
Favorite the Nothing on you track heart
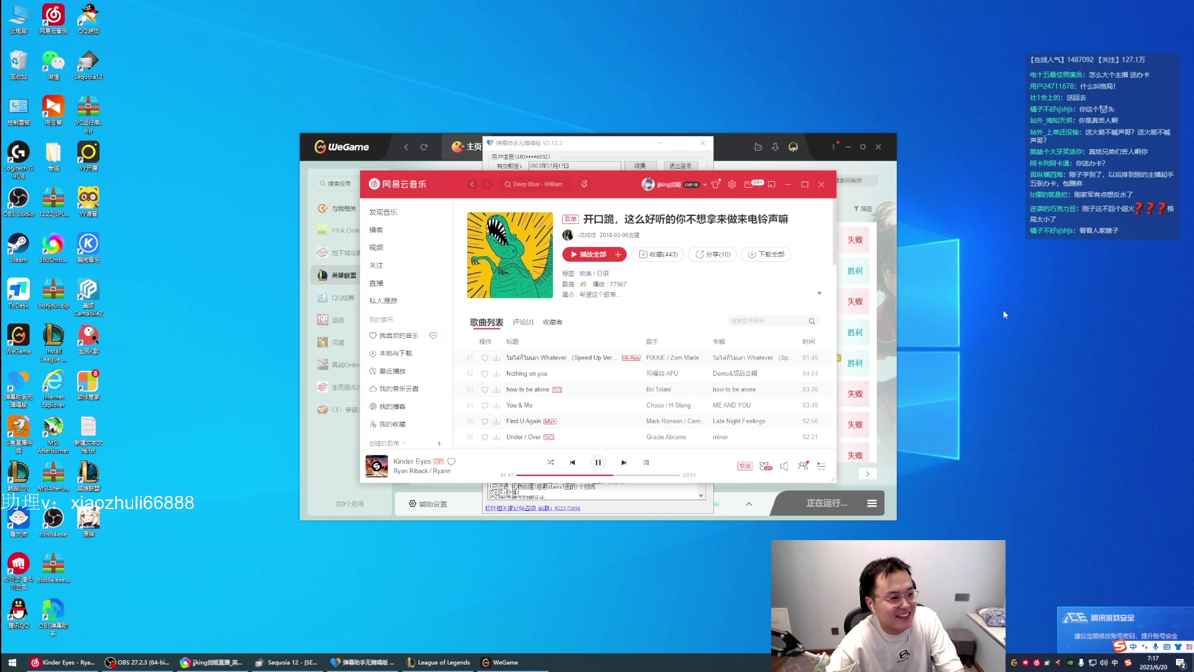click(x=484, y=374)
